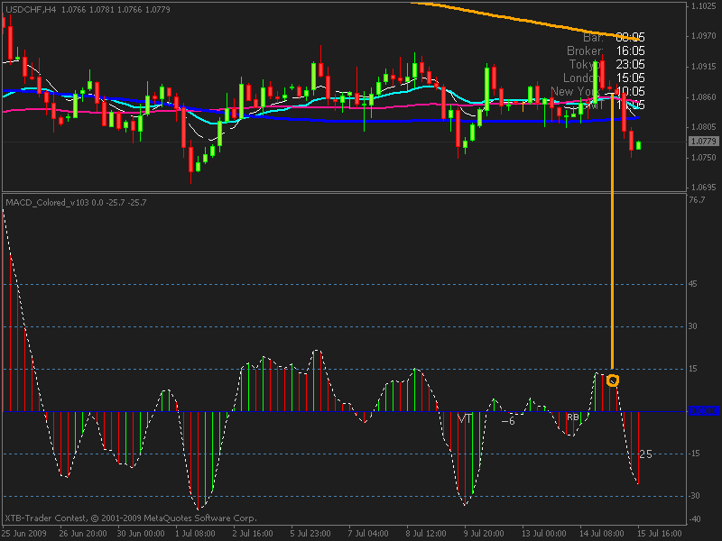
Task: Click the 15 level label on MACD scale
Action: (693, 369)
